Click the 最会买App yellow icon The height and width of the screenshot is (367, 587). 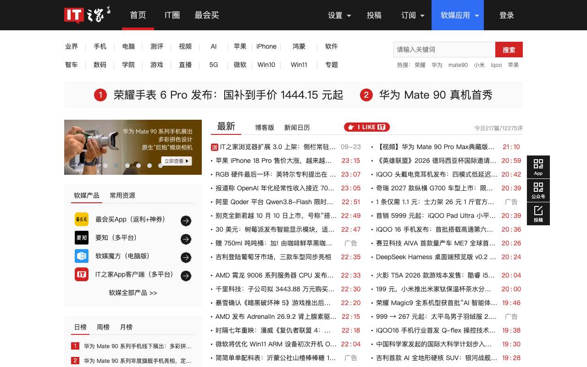(x=82, y=219)
